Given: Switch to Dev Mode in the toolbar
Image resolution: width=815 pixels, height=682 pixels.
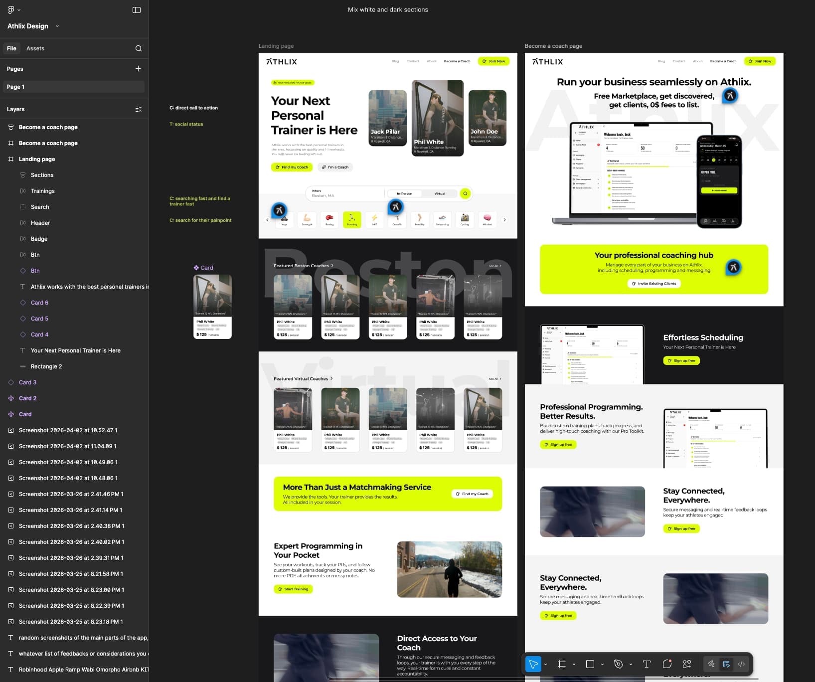Looking at the screenshot, I should 741,664.
